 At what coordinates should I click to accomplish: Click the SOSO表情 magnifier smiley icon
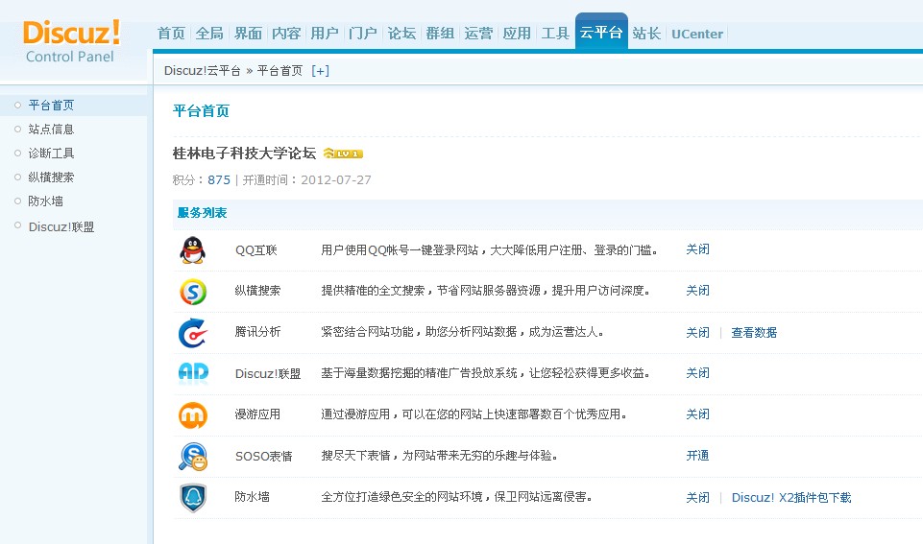[193, 457]
